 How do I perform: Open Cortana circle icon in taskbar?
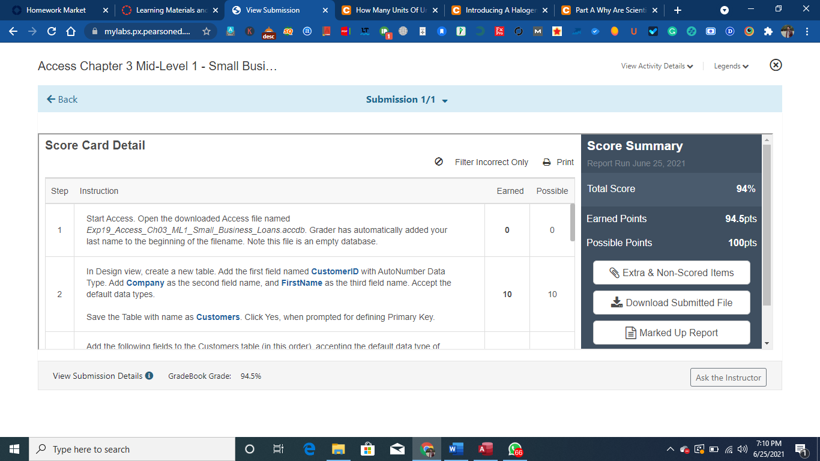tap(250, 449)
